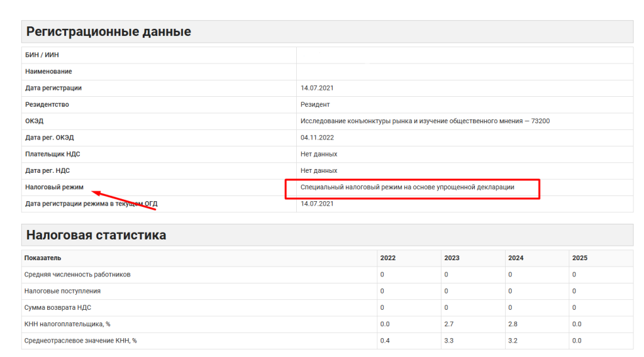Select the 2.8 КНН value for 2024
This screenshot has height=357, width=644.
(x=514, y=324)
